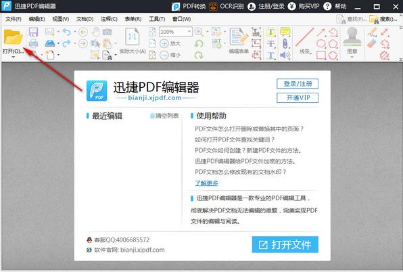Click the purple floppy disk Save icon
Image resolution: width=403 pixels, height=272 pixels.
pos(33,32)
